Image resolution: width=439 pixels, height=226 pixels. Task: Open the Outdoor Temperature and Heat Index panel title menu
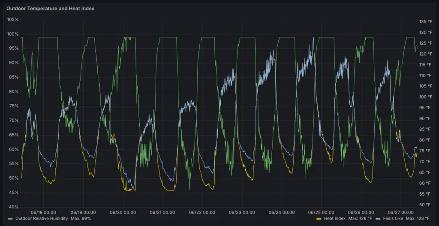point(50,8)
